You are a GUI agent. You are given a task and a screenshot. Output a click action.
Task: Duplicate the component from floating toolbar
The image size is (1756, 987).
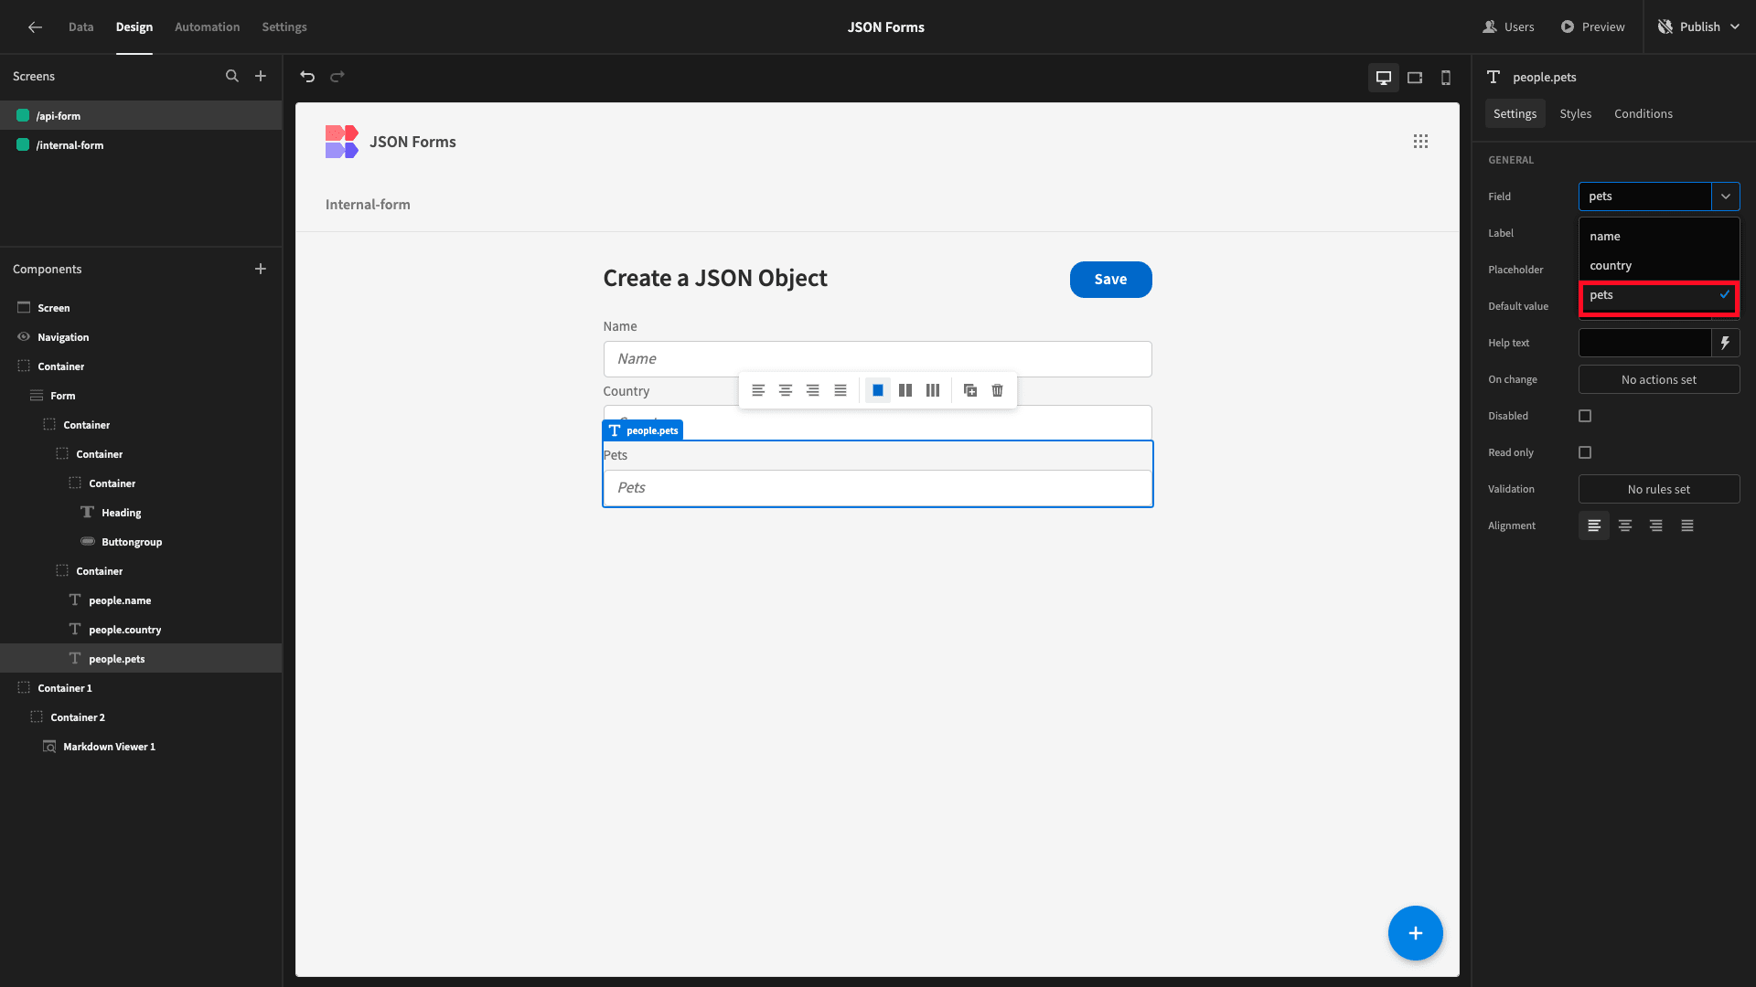tap(970, 391)
